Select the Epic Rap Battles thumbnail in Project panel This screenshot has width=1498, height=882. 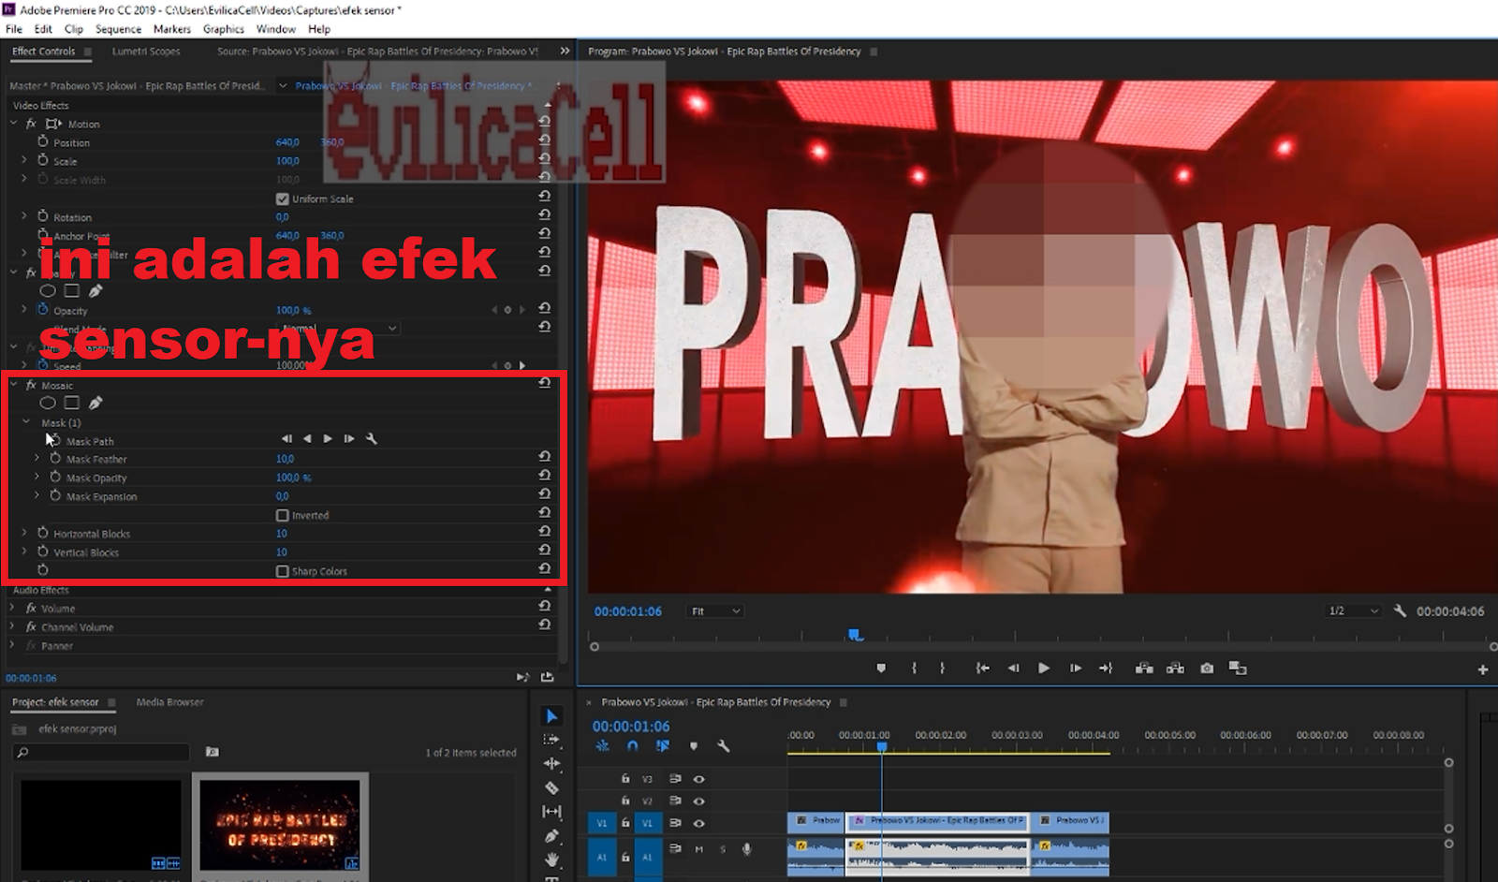[279, 822]
